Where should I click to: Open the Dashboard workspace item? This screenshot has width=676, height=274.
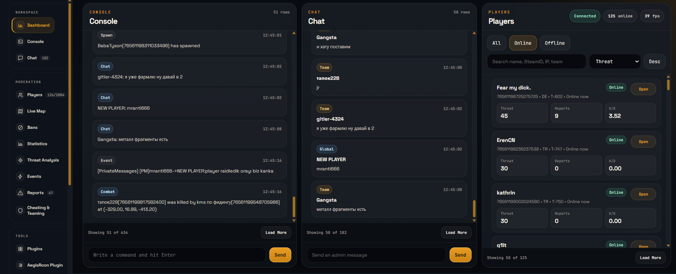(x=33, y=25)
